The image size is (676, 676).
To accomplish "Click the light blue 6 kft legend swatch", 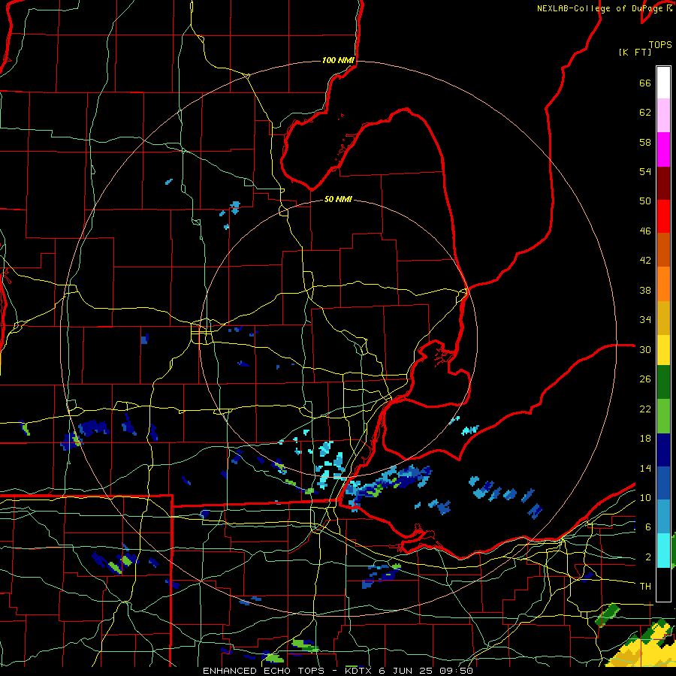I will point(663,517).
